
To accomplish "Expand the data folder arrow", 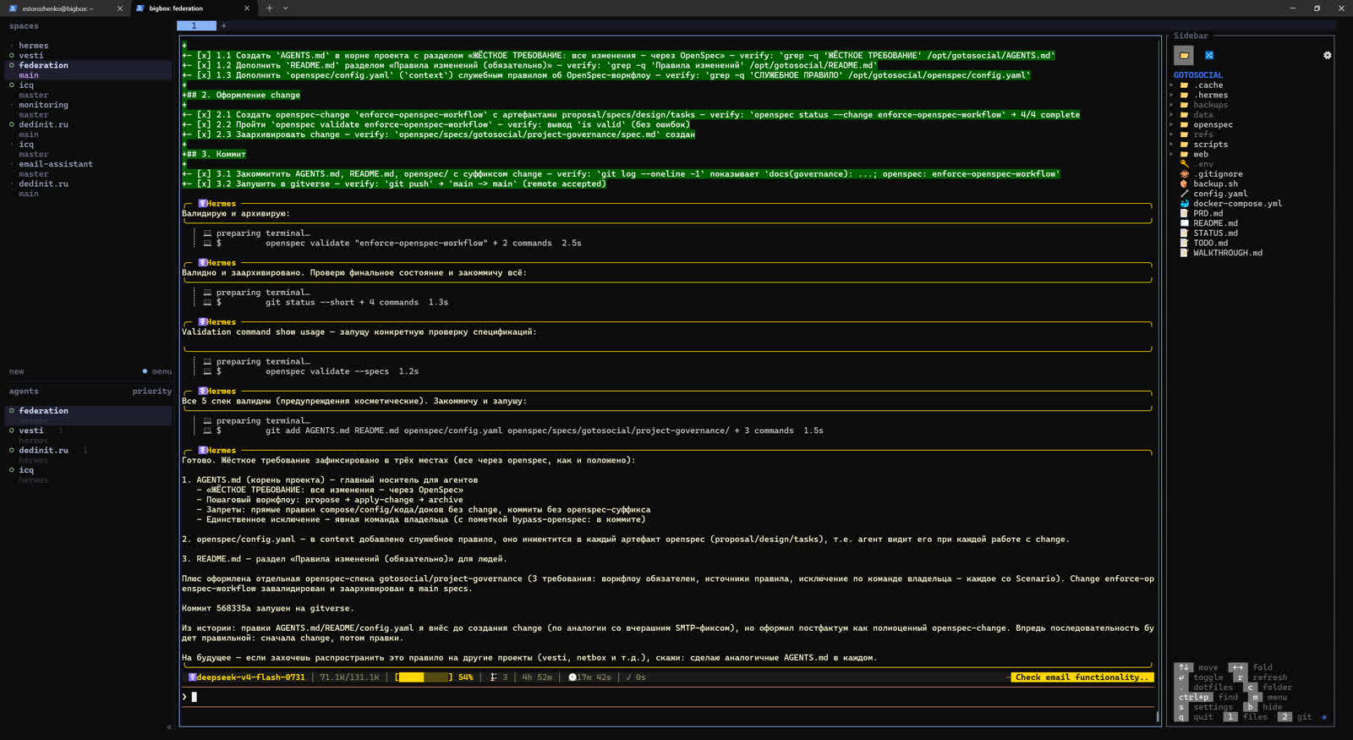I will click(1172, 115).
